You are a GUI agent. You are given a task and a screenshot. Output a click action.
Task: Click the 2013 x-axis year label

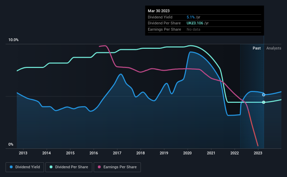coord(23,153)
